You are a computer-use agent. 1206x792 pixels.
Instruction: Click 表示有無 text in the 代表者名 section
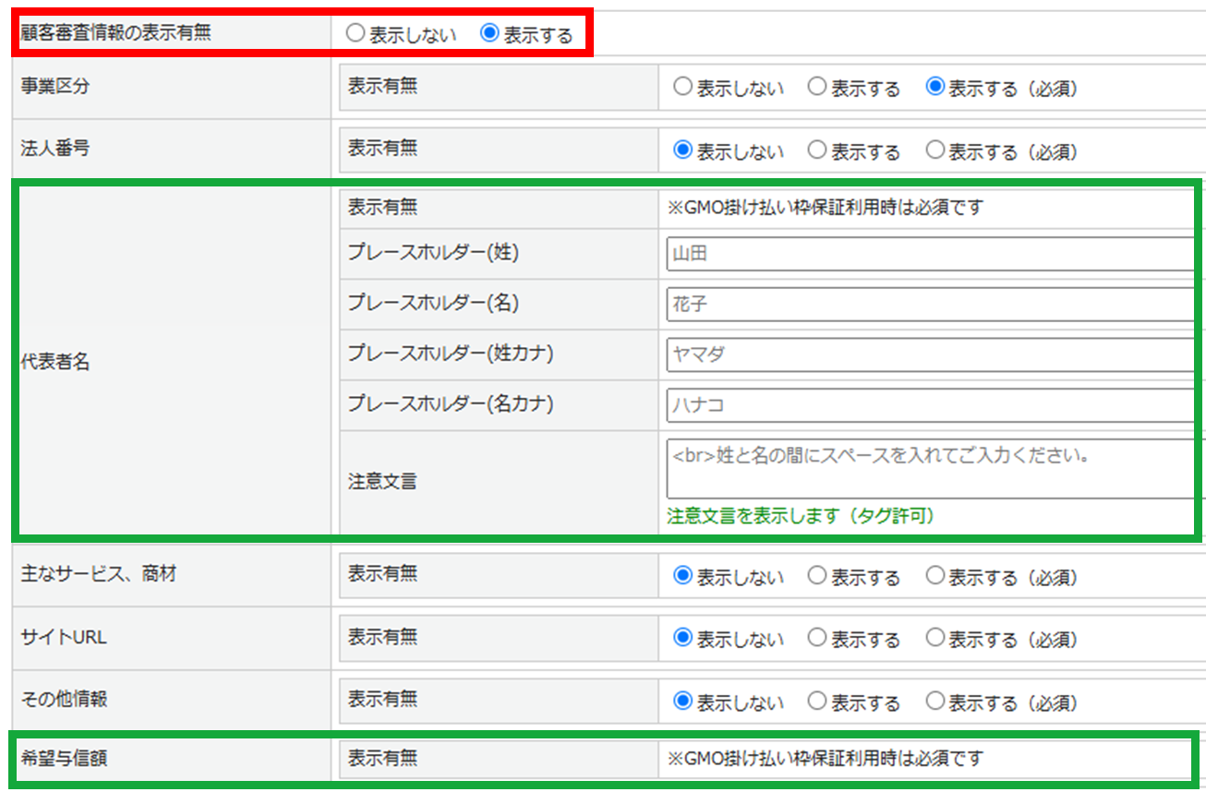tap(382, 208)
